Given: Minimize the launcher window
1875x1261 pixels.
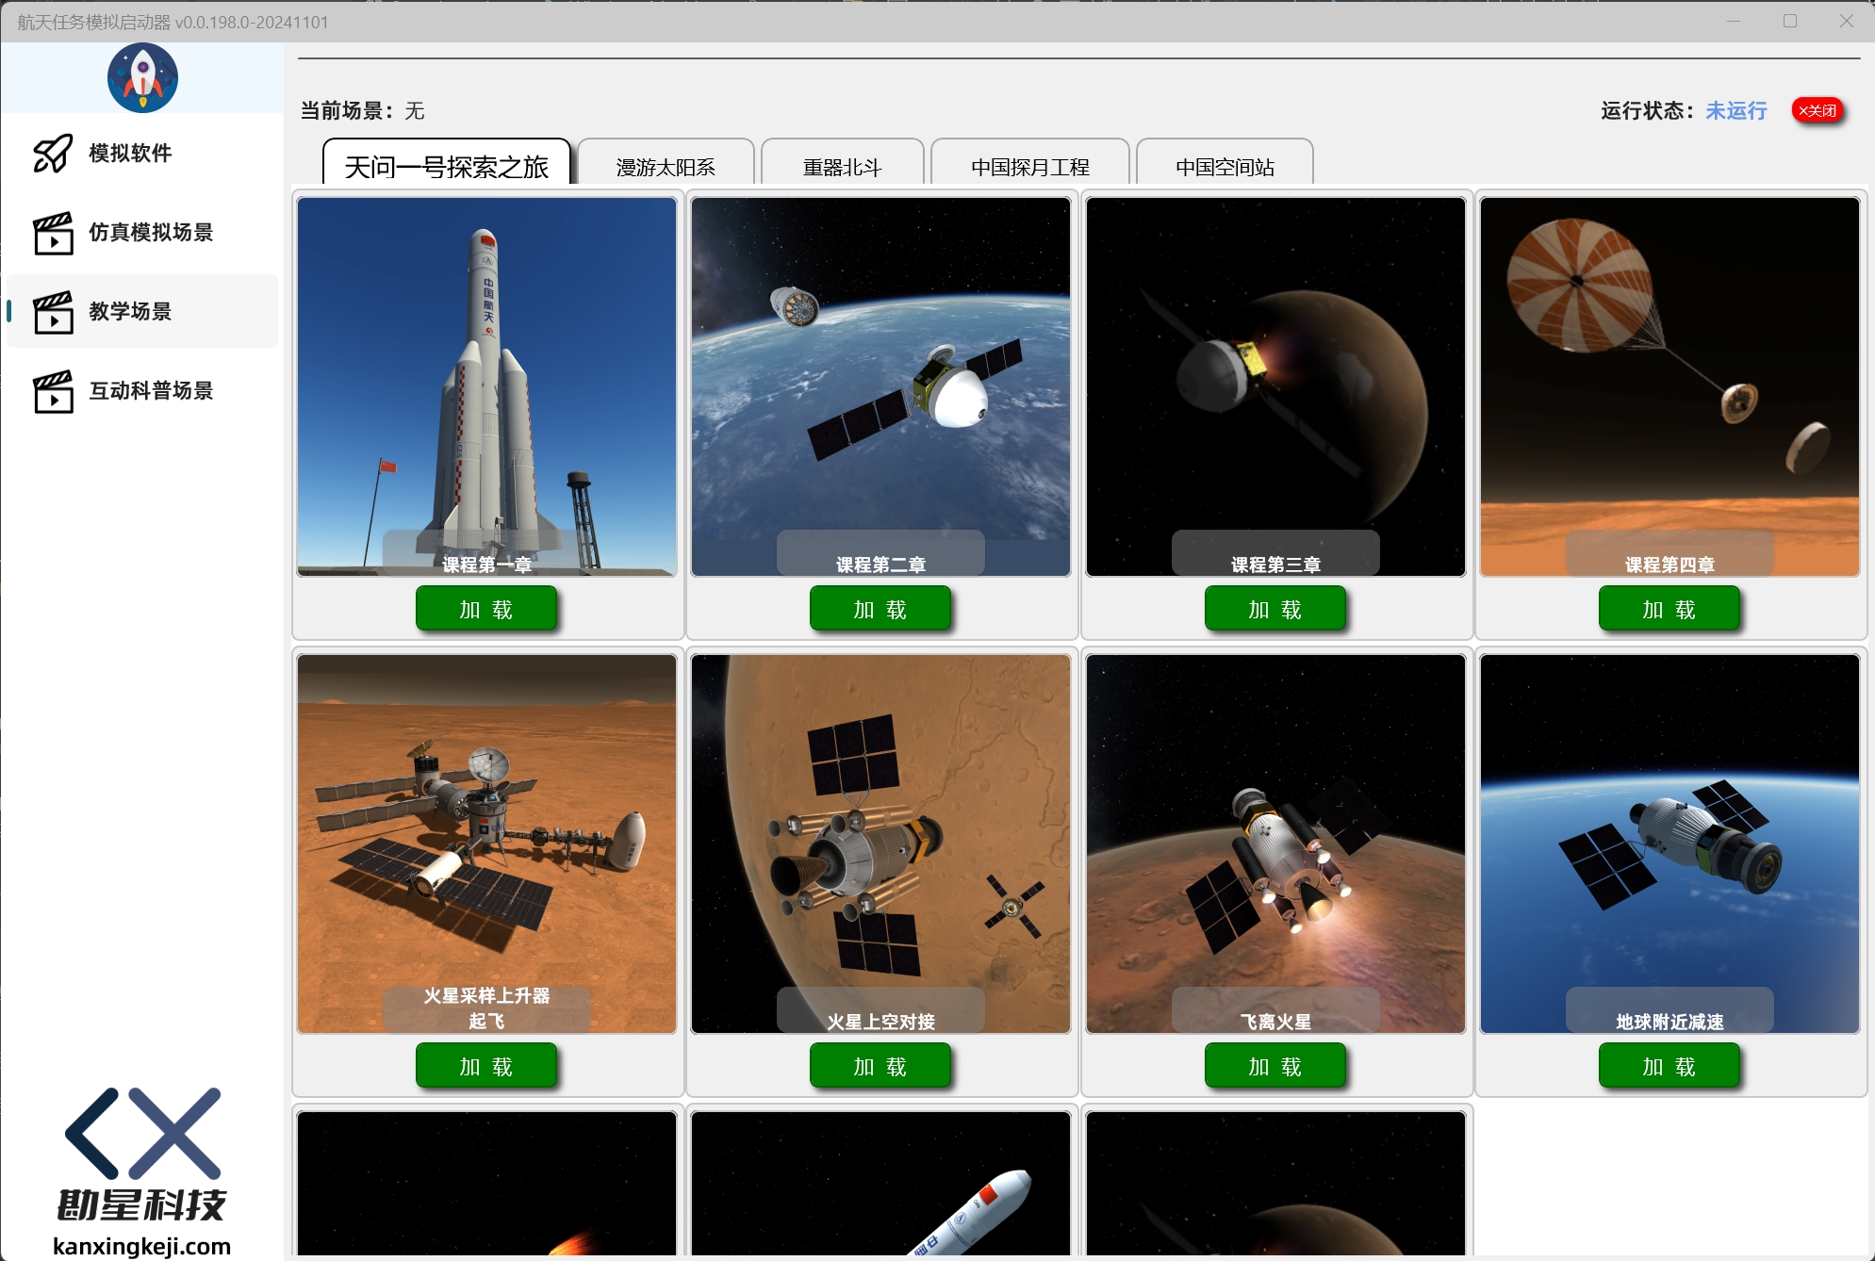Looking at the screenshot, I should [x=1733, y=21].
